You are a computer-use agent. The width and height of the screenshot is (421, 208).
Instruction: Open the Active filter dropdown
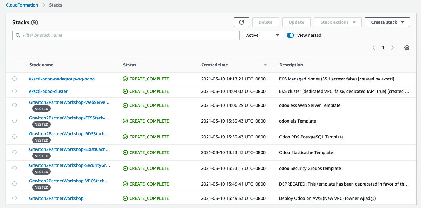[263, 35]
